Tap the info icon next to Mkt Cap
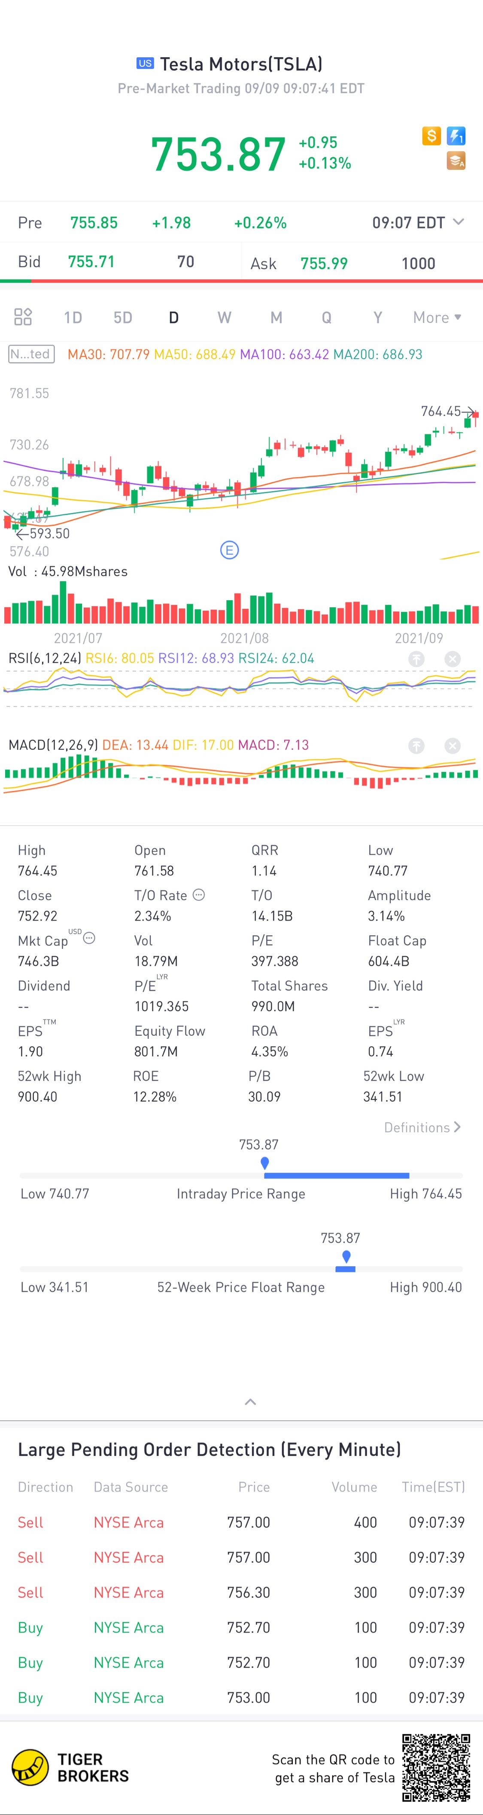483x1815 pixels. point(89,938)
